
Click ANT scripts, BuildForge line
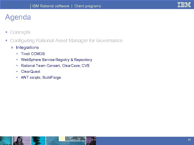tap(41, 77)
